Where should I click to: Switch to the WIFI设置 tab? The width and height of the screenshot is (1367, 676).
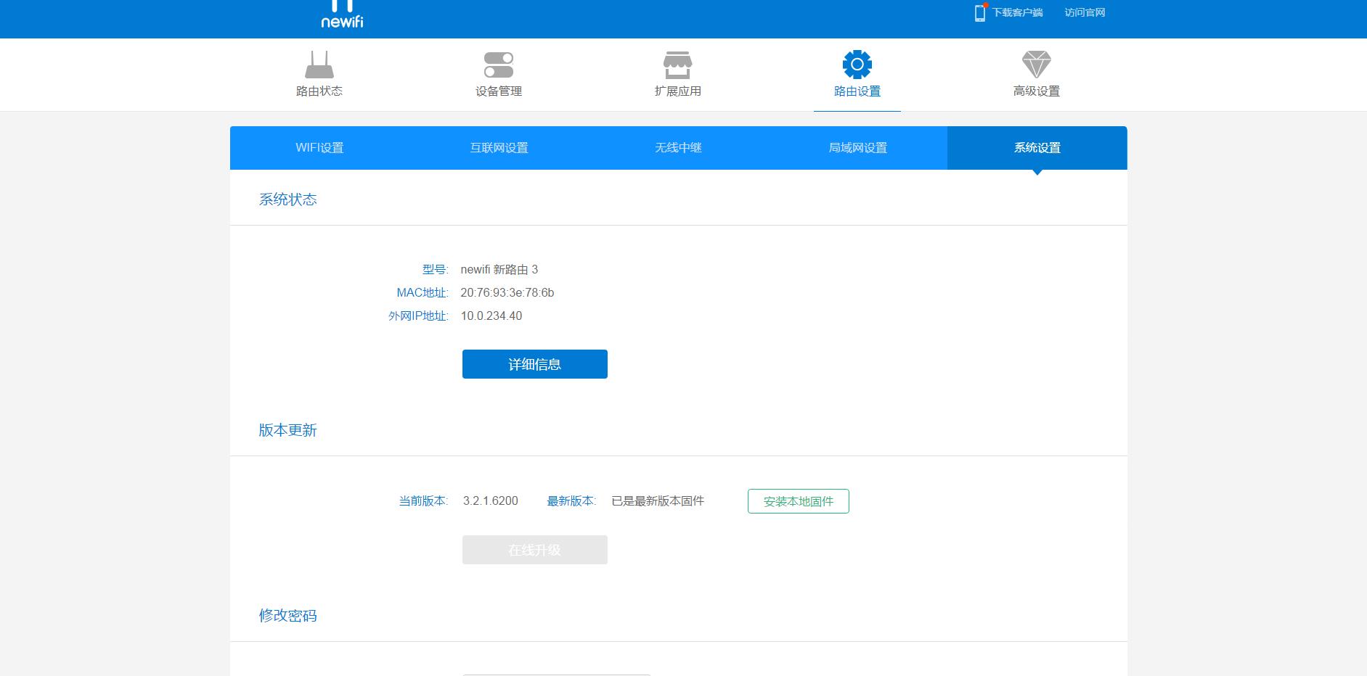tap(319, 147)
